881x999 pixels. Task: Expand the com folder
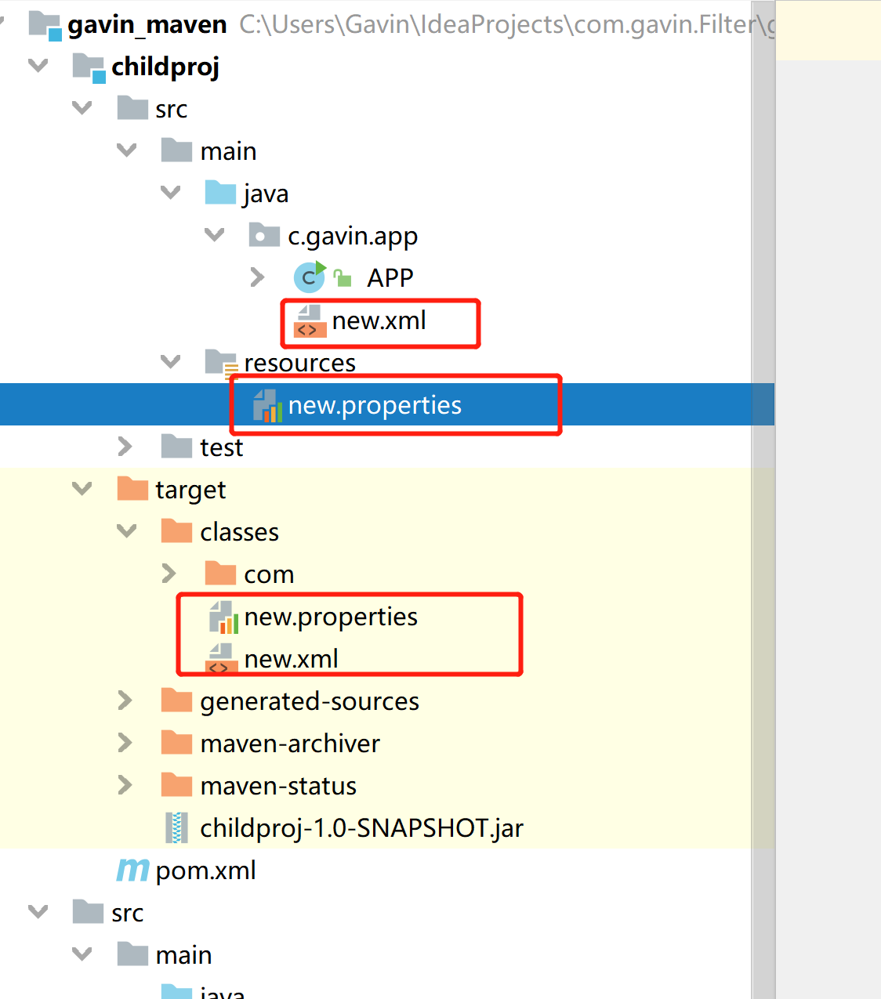click(169, 574)
